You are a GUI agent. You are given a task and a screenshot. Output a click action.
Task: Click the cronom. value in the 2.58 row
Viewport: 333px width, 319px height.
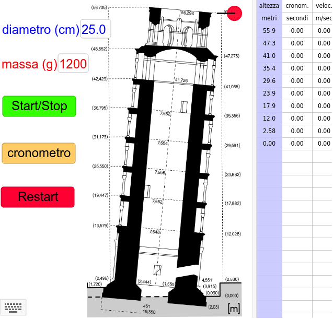[x=297, y=131]
